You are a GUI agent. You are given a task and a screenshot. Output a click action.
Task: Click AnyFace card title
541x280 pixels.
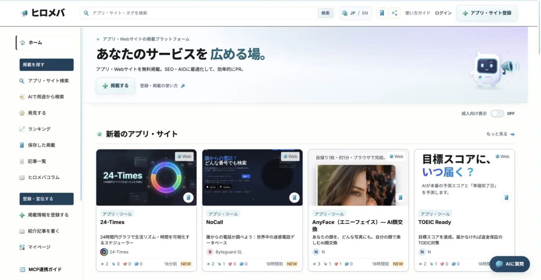click(357, 226)
